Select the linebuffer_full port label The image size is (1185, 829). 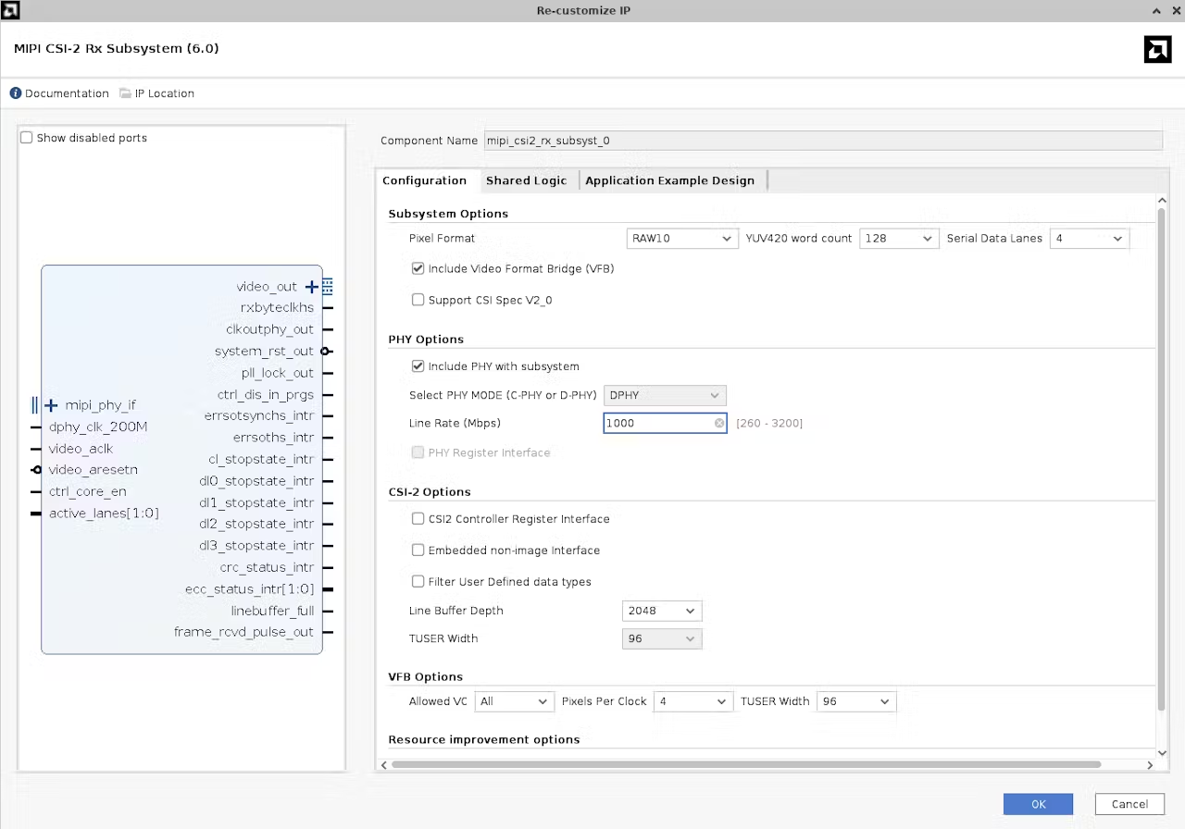click(x=273, y=611)
